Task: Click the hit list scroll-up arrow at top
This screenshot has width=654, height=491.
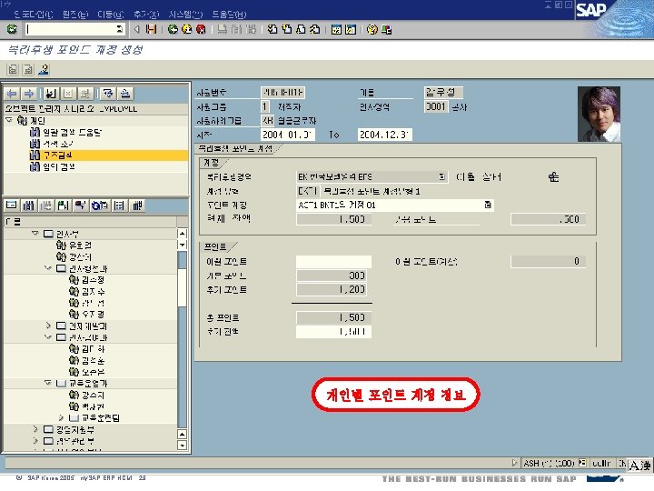Action: click(183, 234)
